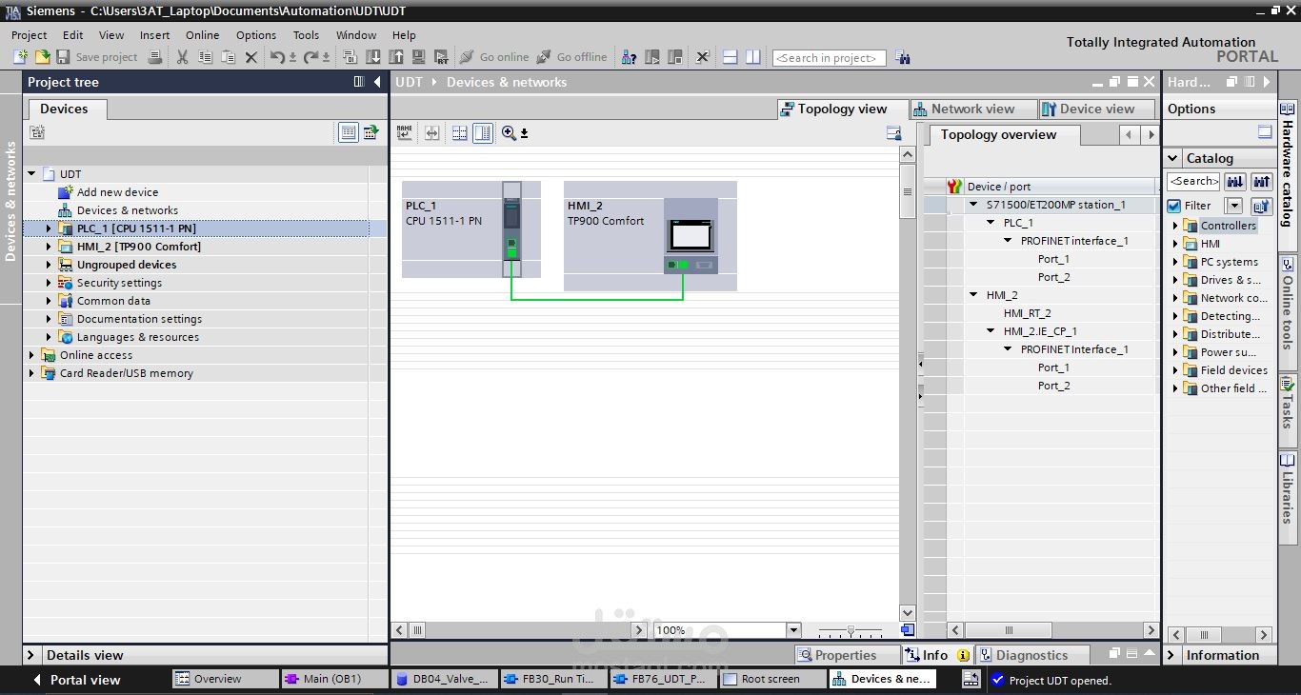Click the Cut scissors icon
Viewport: 1301px width, 695px height.
tap(182, 57)
